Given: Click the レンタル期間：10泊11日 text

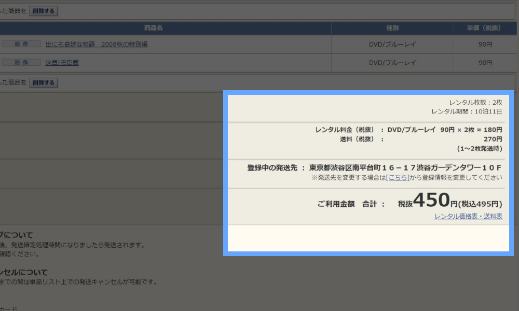Looking at the screenshot, I should point(467,111).
